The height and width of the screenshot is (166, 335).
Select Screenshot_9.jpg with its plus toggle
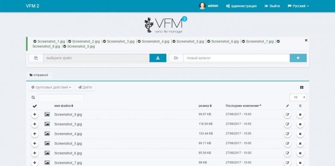tap(35, 114)
